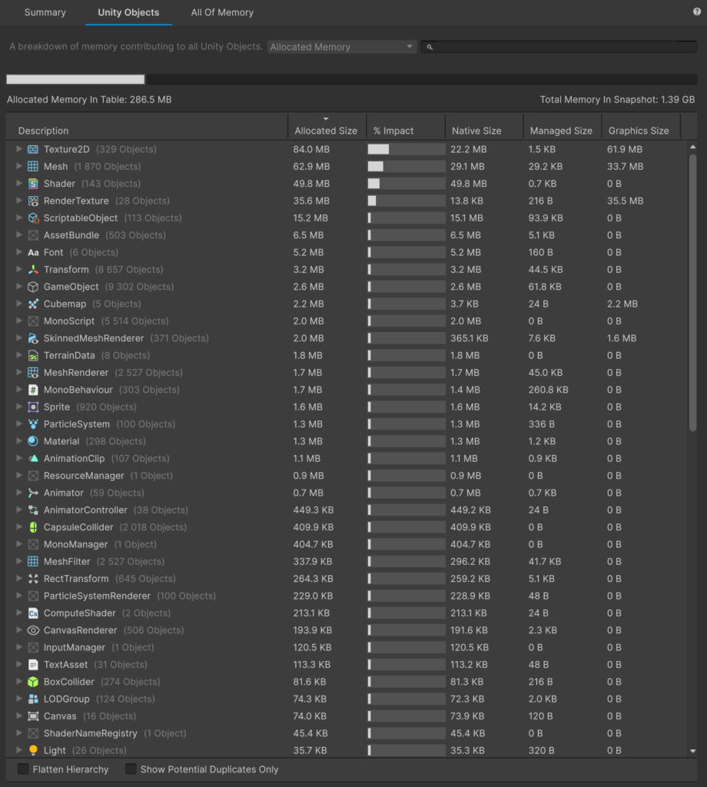Click the AnimatorController icon
The width and height of the screenshot is (707, 787).
(x=33, y=510)
